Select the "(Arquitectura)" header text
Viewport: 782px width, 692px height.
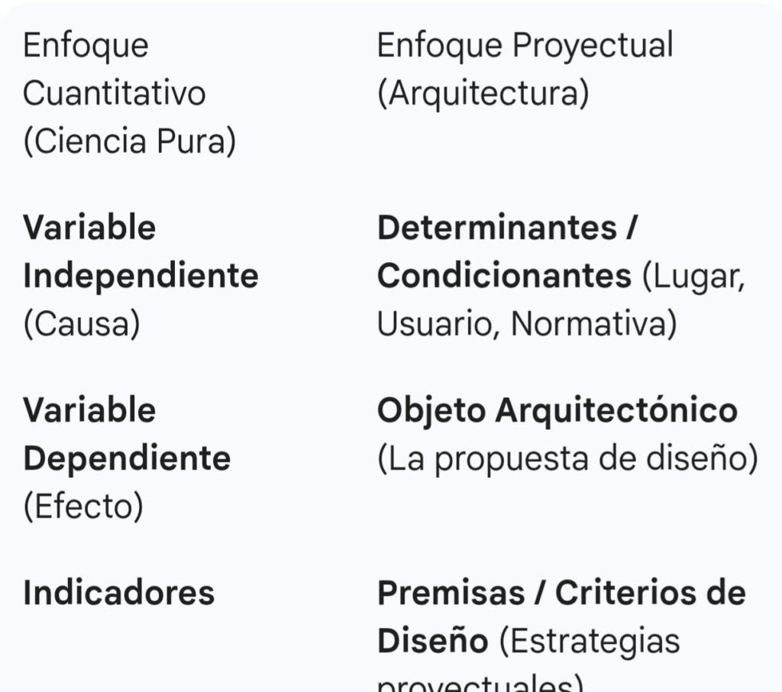[x=483, y=94]
